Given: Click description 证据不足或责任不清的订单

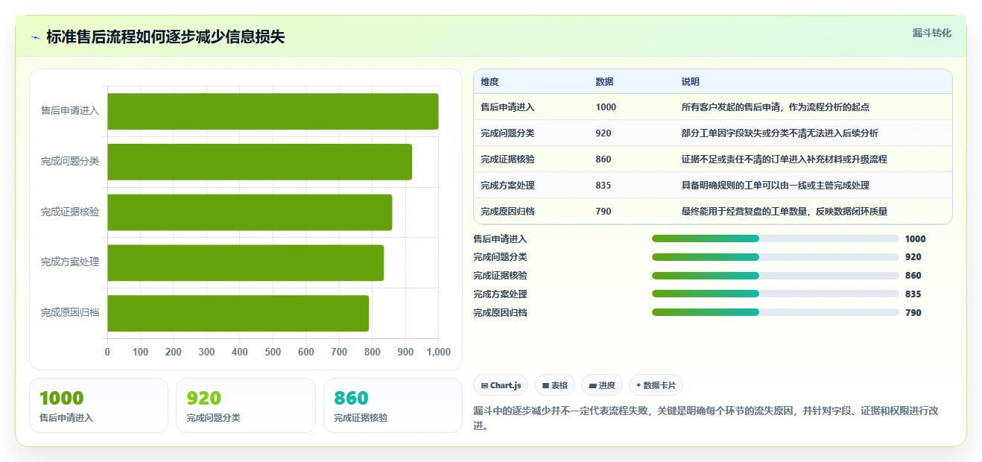Looking at the screenshot, I should [x=784, y=159].
